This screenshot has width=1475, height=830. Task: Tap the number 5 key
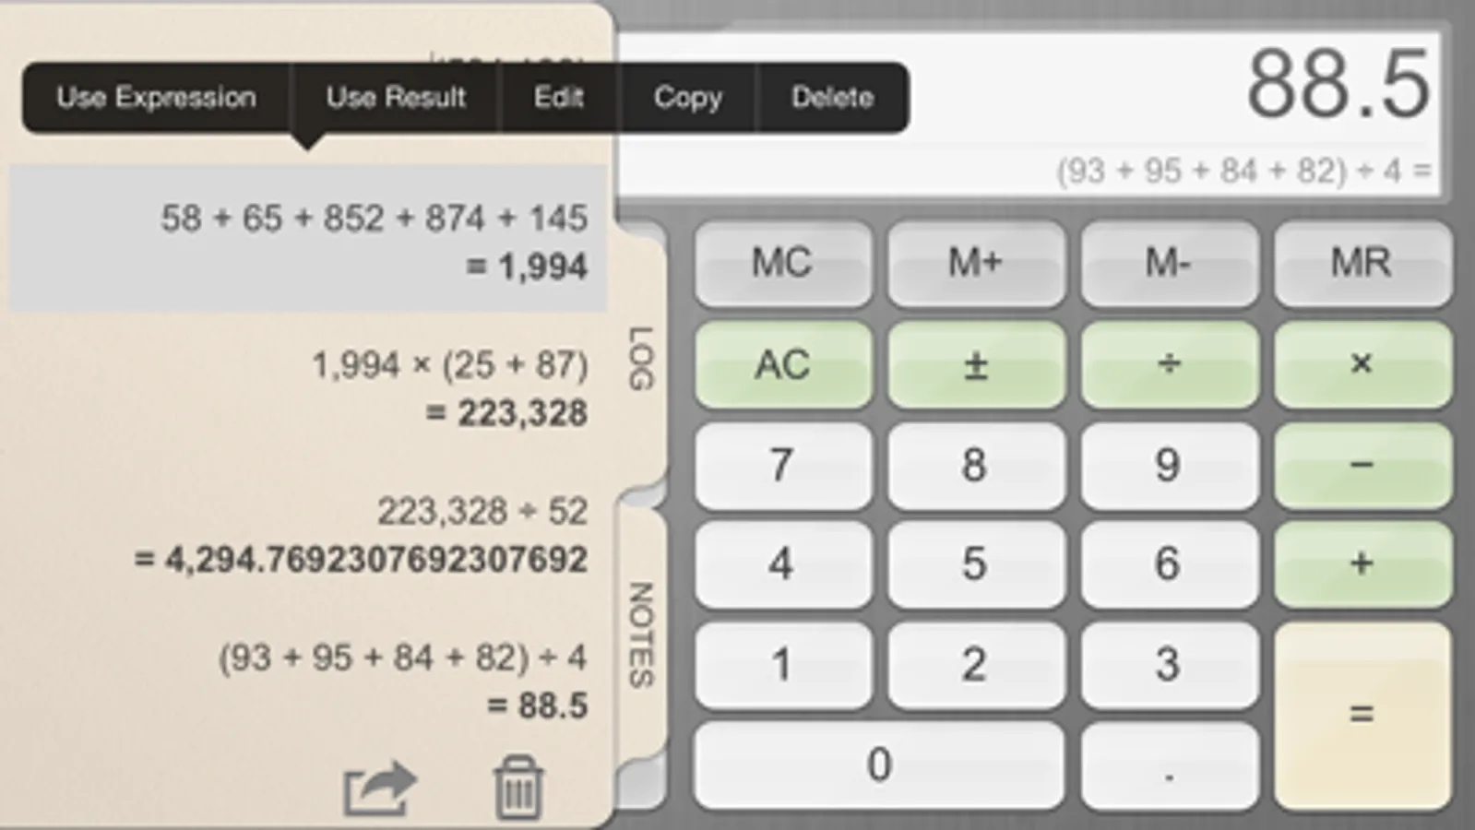[975, 564]
